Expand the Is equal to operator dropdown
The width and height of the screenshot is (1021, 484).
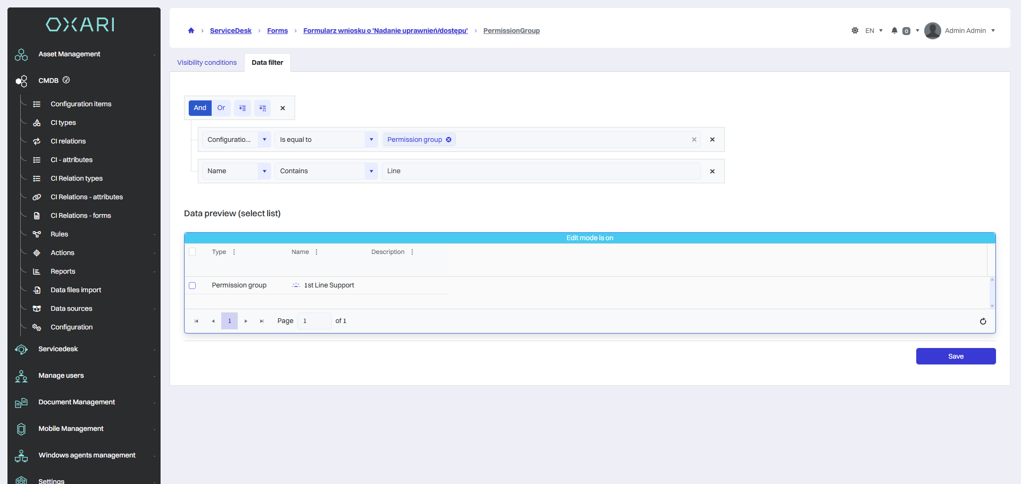371,140
